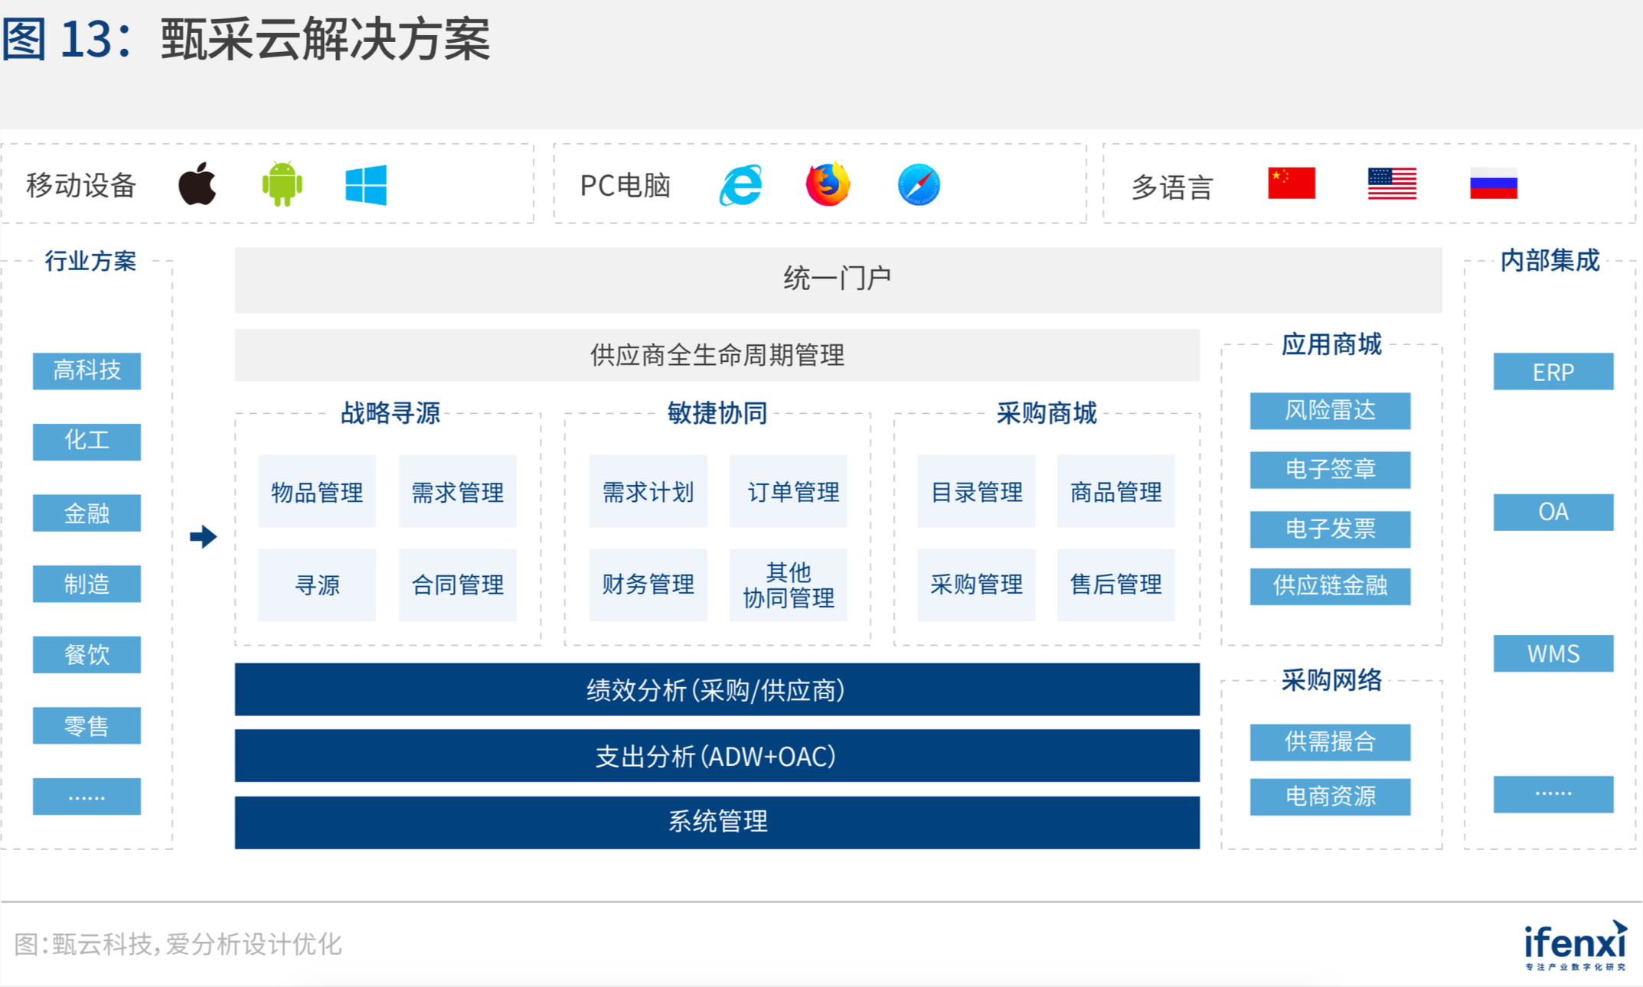Click the 化工 industry box
1643x987 pixels.
click(87, 441)
